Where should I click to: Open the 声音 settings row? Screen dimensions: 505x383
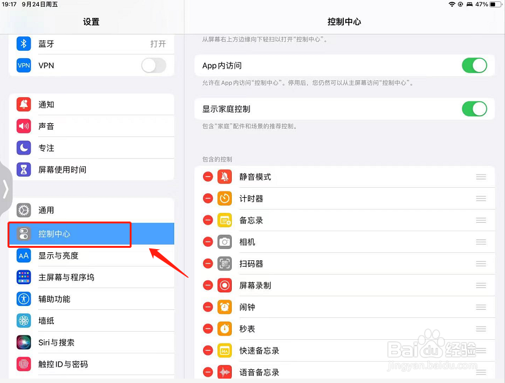(91, 126)
